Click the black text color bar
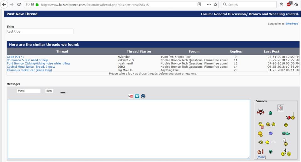The width and height of the screenshot is (301, 162). coord(63,93)
